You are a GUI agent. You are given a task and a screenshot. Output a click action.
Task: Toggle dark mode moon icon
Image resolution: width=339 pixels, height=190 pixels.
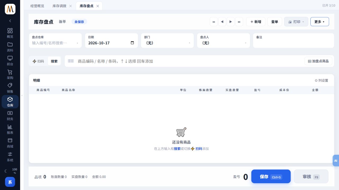coord(6,171)
